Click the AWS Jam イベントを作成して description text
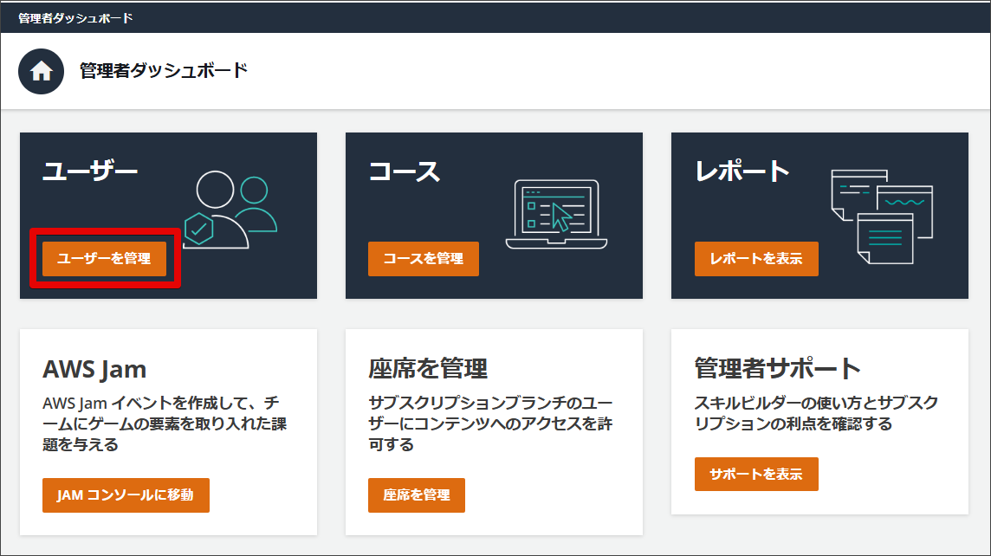 (165, 423)
